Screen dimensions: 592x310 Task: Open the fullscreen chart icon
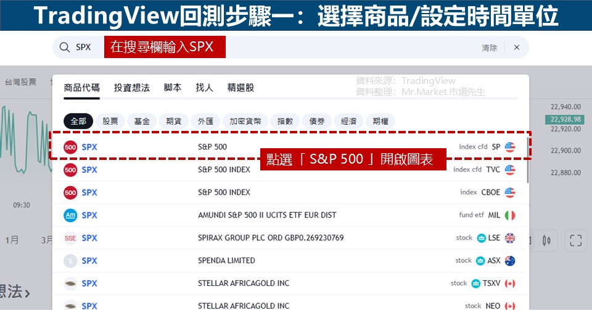click(x=575, y=240)
